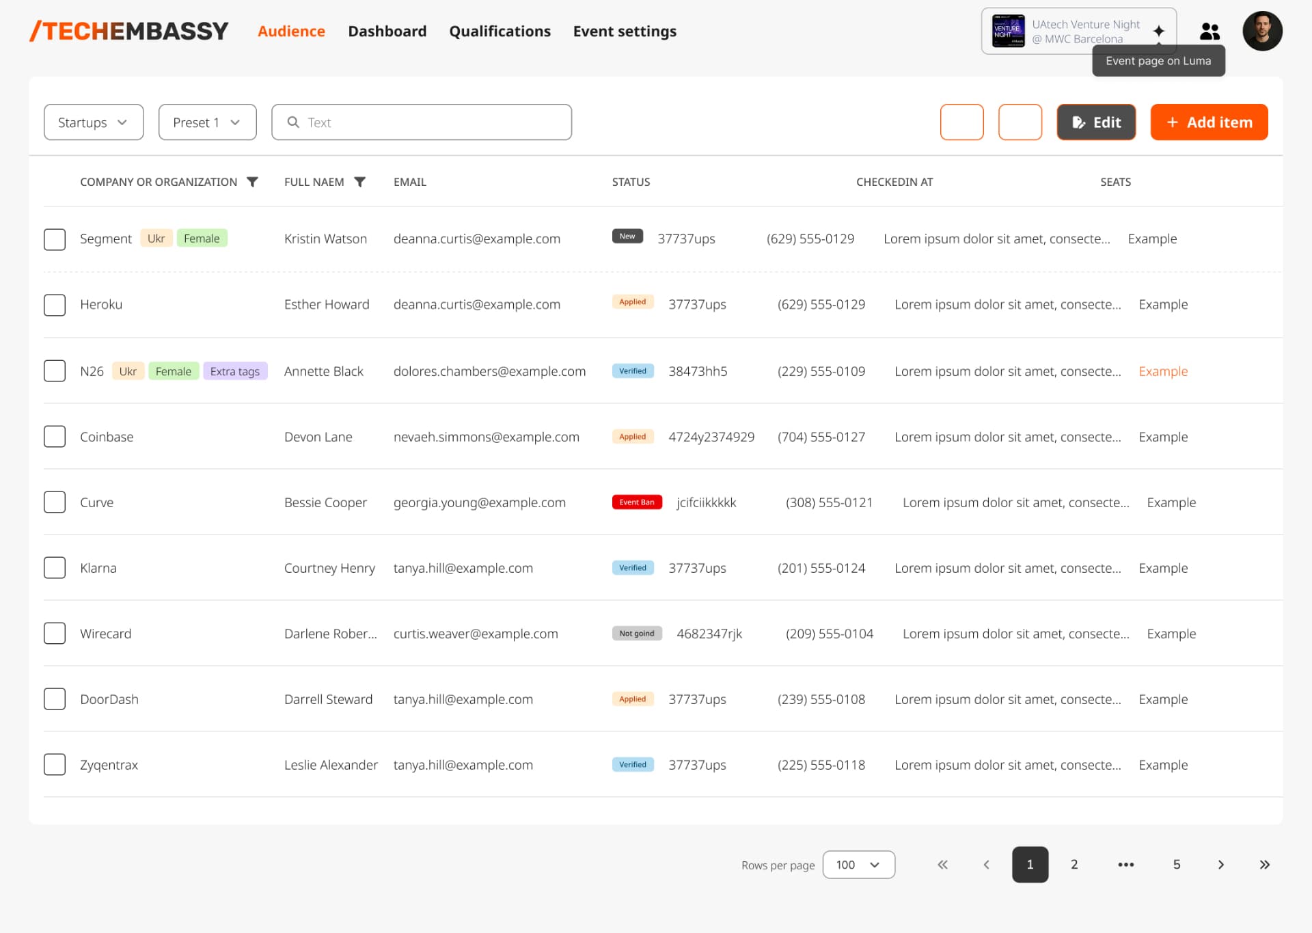1312x933 pixels.
Task: Click the Female tag on N26 row
Action: click(174, 371)
